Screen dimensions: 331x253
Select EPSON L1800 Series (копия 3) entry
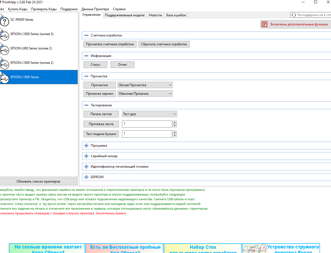point(39,34)
